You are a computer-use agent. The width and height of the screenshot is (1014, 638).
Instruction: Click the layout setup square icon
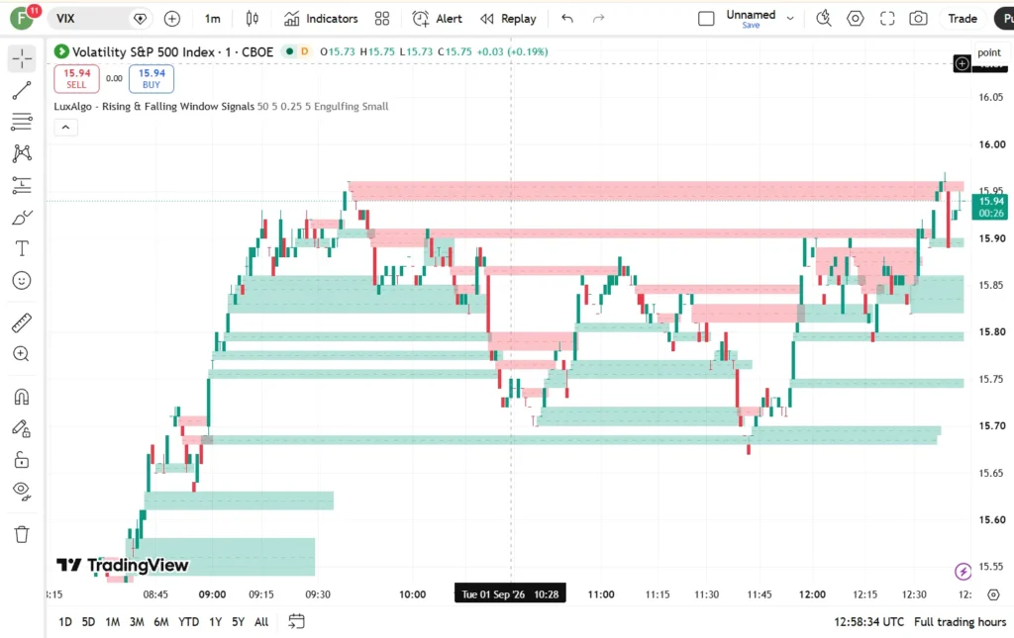tap(706, 19)
